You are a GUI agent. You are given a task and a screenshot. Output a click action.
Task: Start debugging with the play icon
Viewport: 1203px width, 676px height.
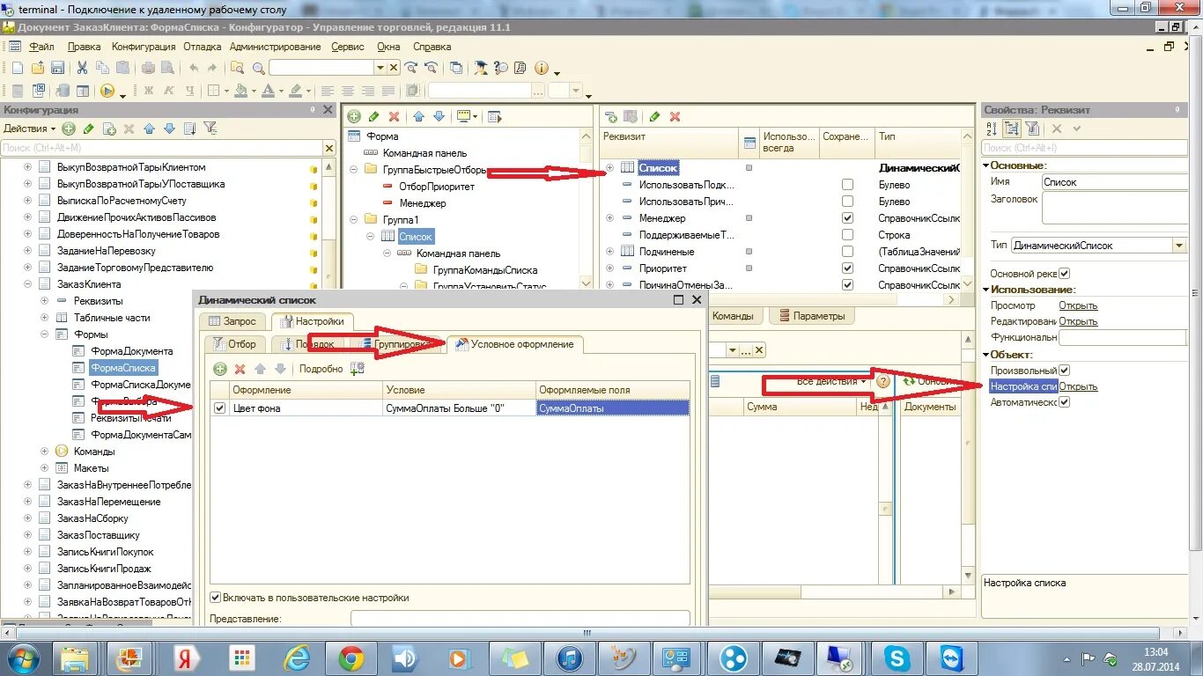107,91
